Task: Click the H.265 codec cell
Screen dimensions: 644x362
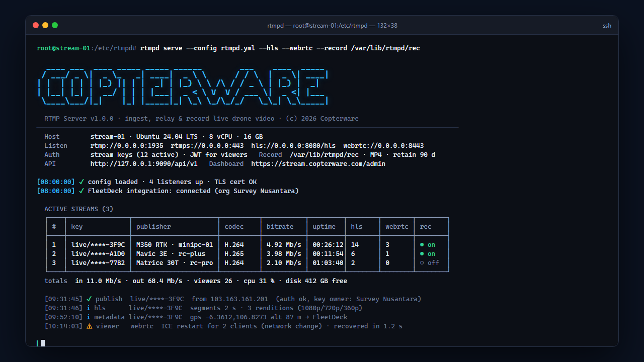Action: [234, 254]
